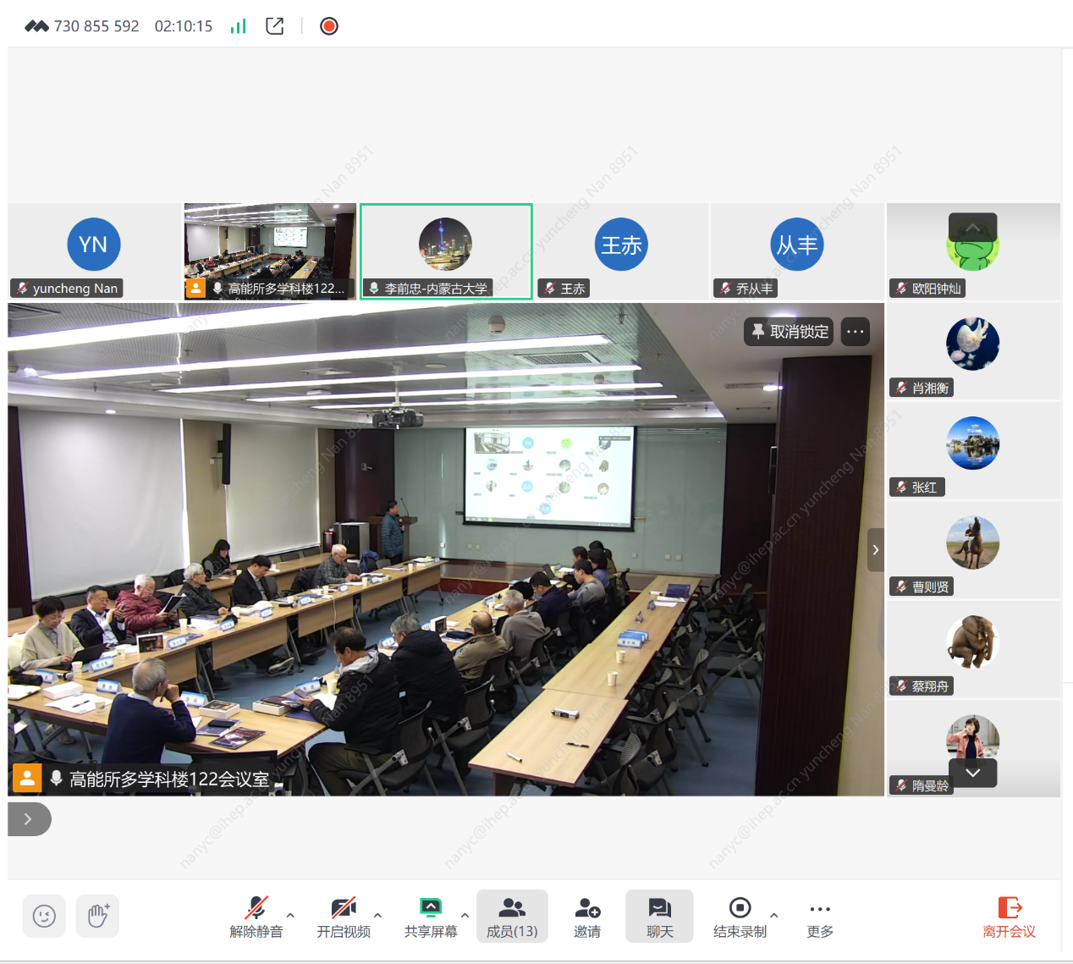Viewport: 1073px width, 964px height.
Task: Click the red recording indicator icon
Action: 329,26
